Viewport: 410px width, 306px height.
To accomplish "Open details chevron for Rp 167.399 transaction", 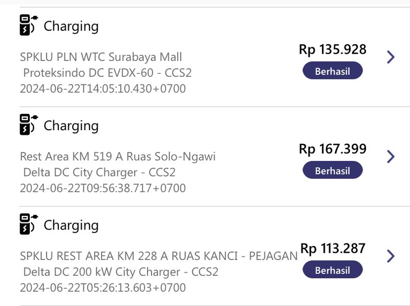I will (391, 157).
